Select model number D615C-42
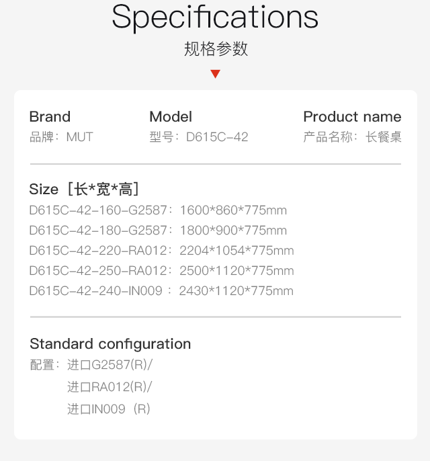Viewport: 430px width, 461px height. pyautogui.click(x=217, y=137)
